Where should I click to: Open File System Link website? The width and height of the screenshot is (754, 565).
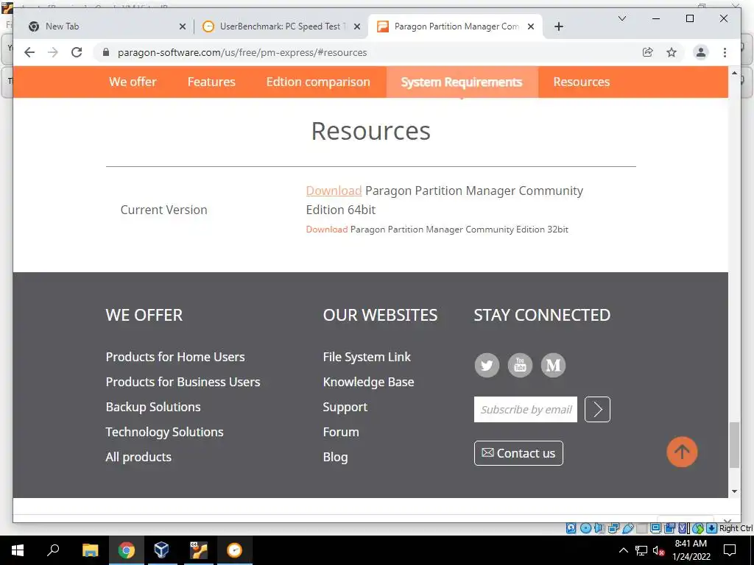click(367, 357)
